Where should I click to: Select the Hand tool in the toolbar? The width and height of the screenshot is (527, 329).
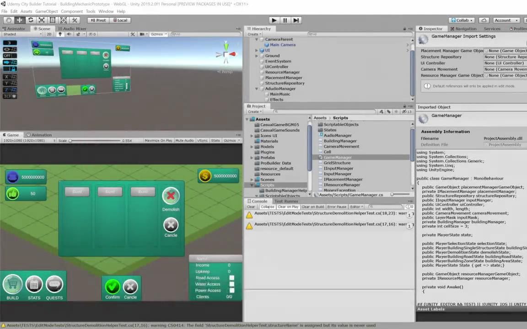click(x=9, y=20)
